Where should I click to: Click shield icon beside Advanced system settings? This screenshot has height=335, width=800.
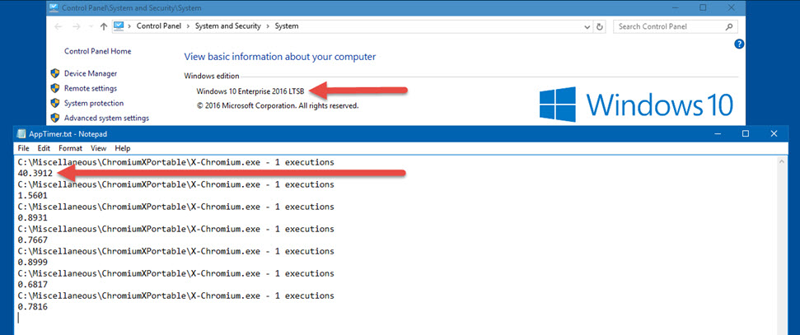[x=55, y=118]
